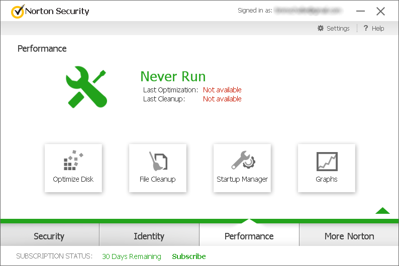Click the 30 Days Remaining link
Screen dimensions: 399x266
pyautogui.click(x=132, y=256)
